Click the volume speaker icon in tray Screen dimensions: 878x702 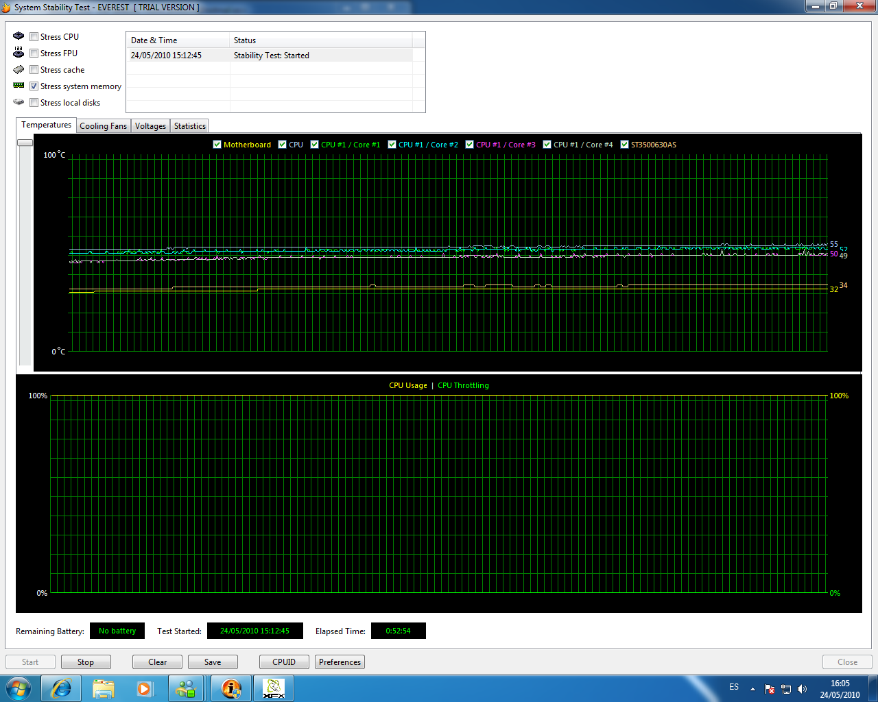coord(803,689)
